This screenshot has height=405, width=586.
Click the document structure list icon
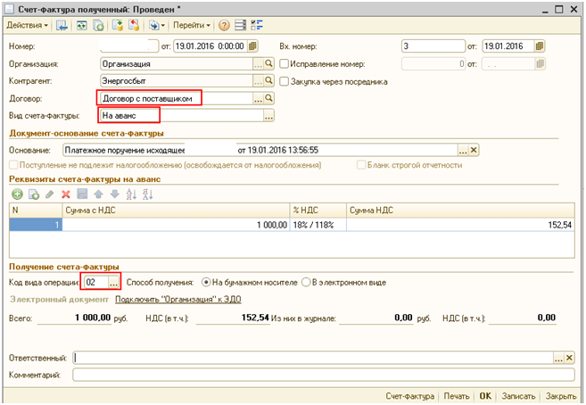(x=240, y=25)
